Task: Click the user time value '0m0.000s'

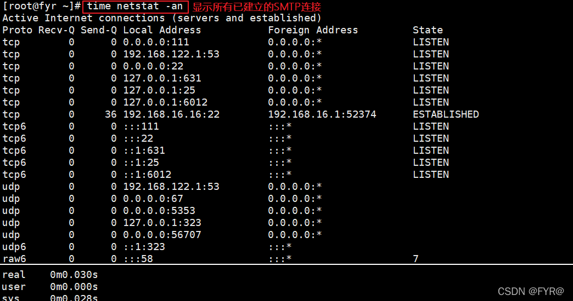Action: (74, 287)
